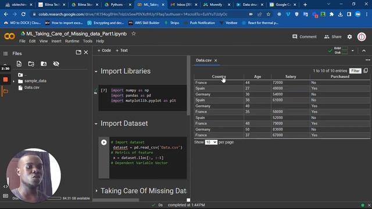Upload to session storage icon
372x209 pixels.
tap(19, 64)
